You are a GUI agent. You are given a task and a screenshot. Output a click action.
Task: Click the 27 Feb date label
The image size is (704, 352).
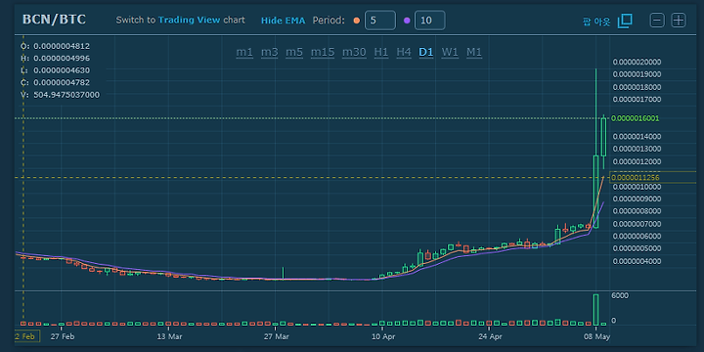(x=62, y=335)
